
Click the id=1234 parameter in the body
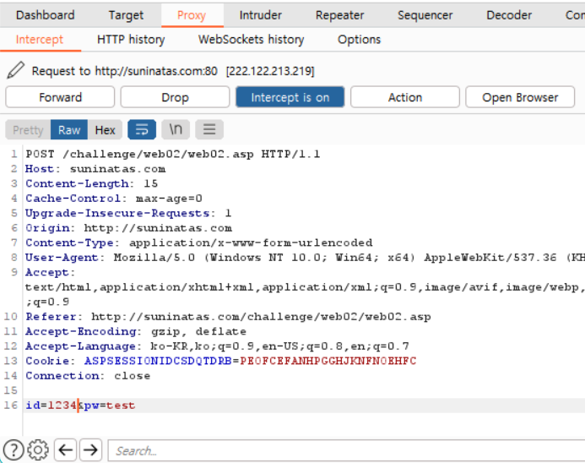pos(51,406)
